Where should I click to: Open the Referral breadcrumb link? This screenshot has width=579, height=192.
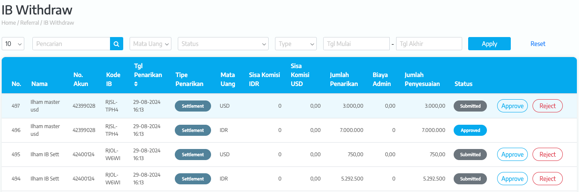point(30,23)
